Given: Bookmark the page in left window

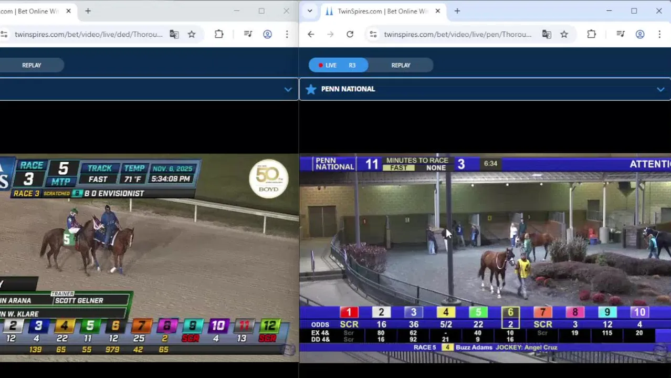Looking at the screenshot, I should click(192, 35).
